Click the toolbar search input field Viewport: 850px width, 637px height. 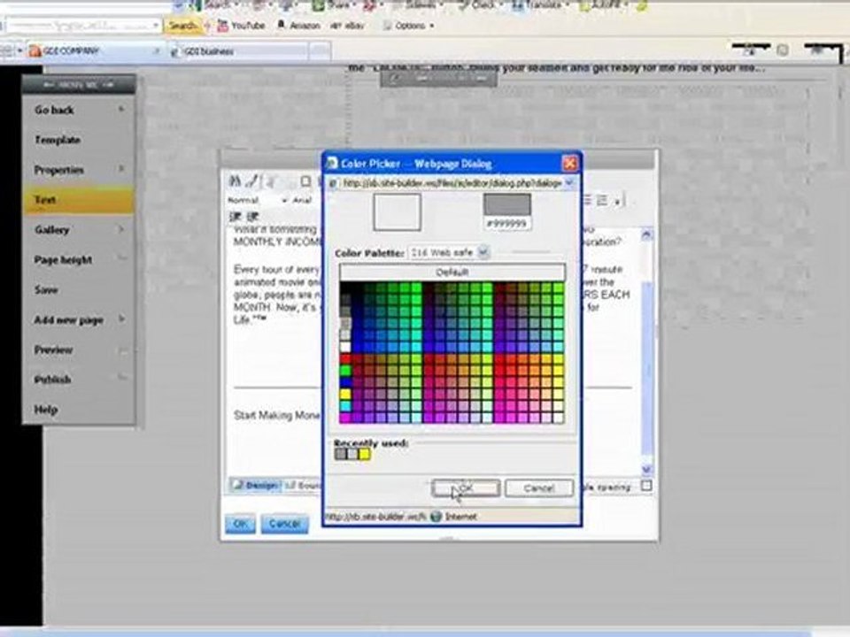[79, 25]
